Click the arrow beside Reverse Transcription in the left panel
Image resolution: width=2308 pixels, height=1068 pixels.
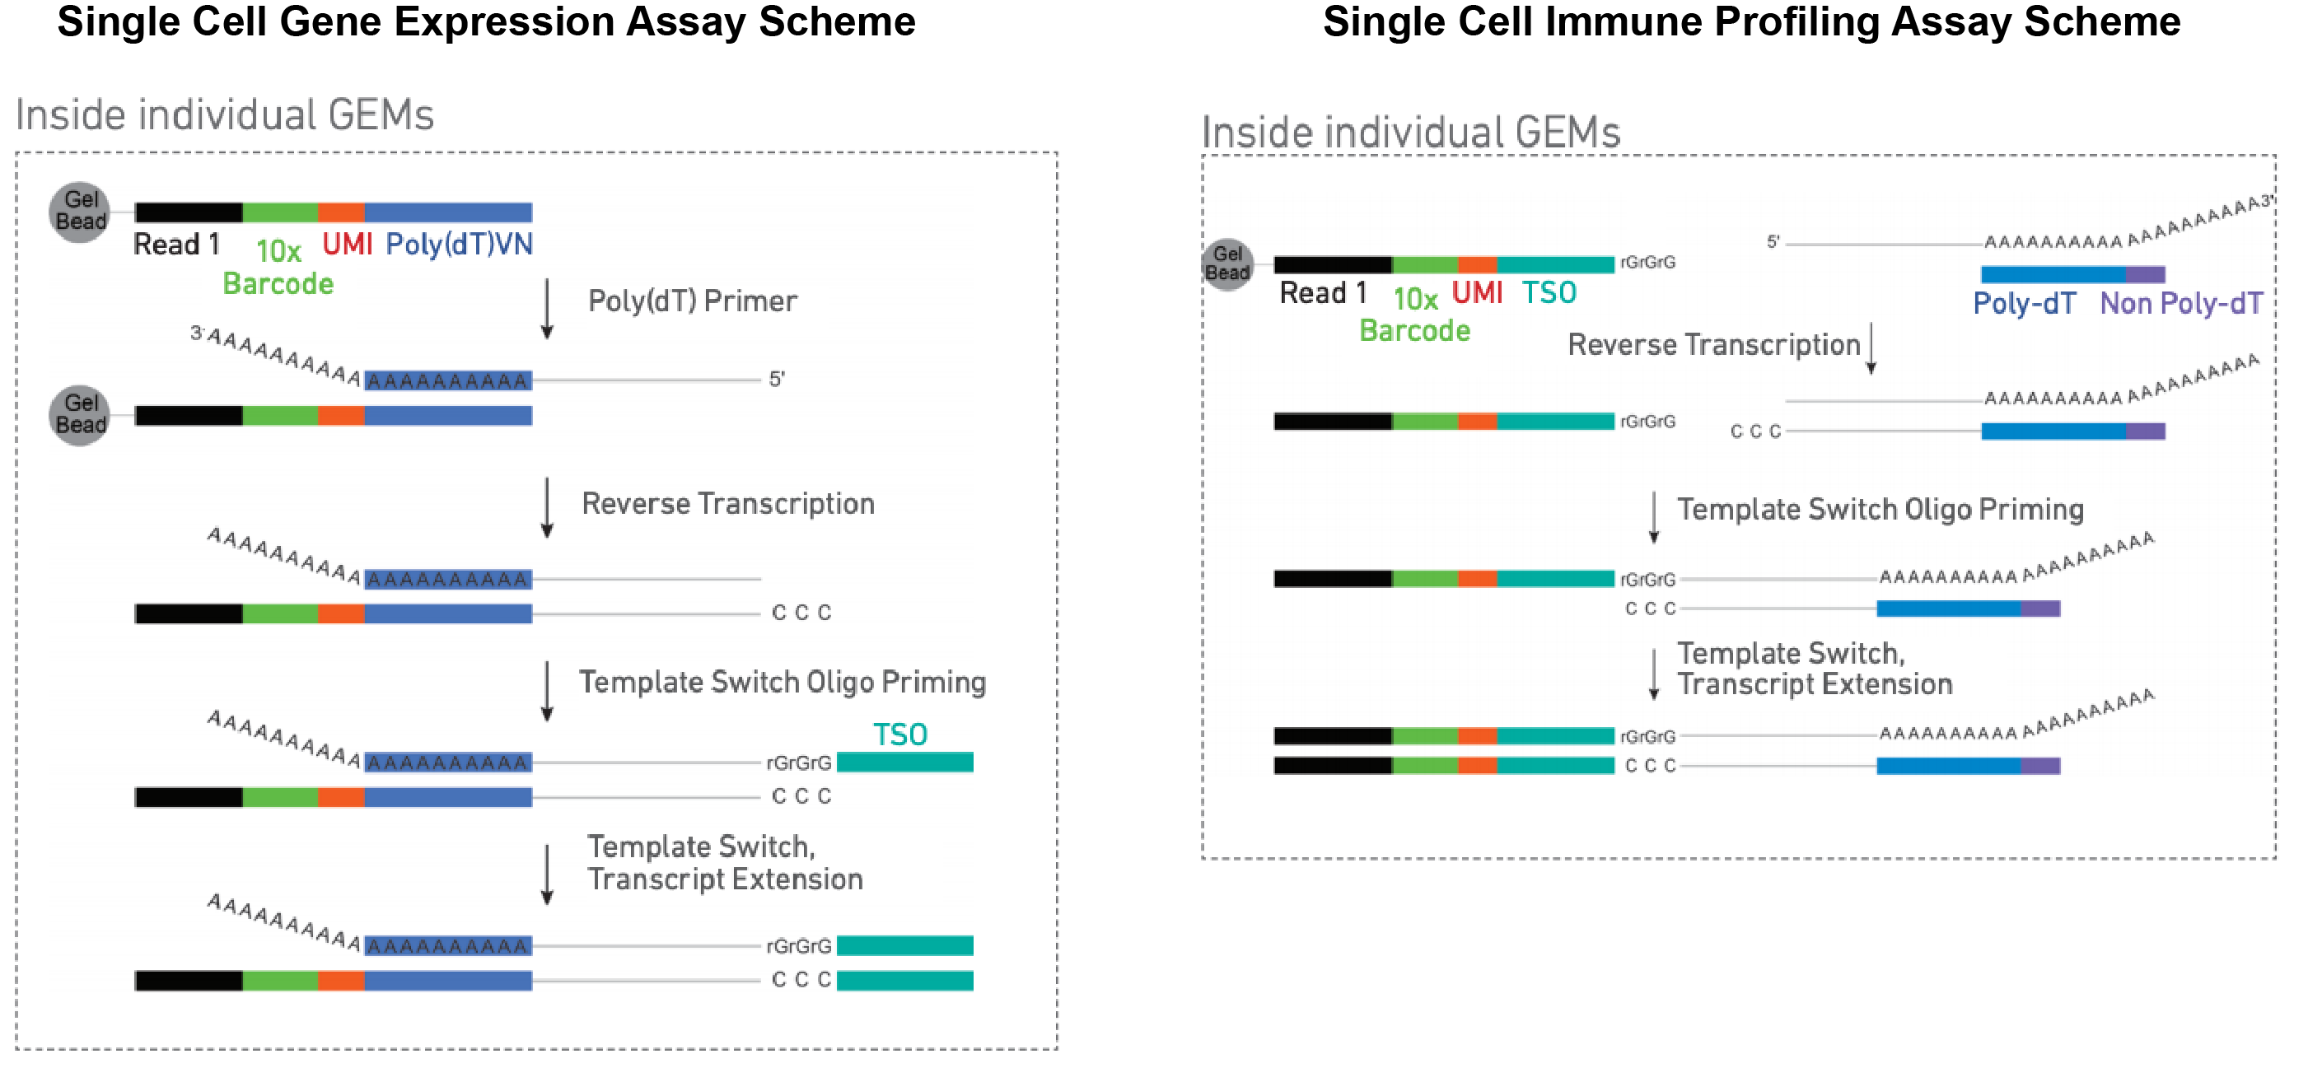pyautogui.click(x=548, y=508)
